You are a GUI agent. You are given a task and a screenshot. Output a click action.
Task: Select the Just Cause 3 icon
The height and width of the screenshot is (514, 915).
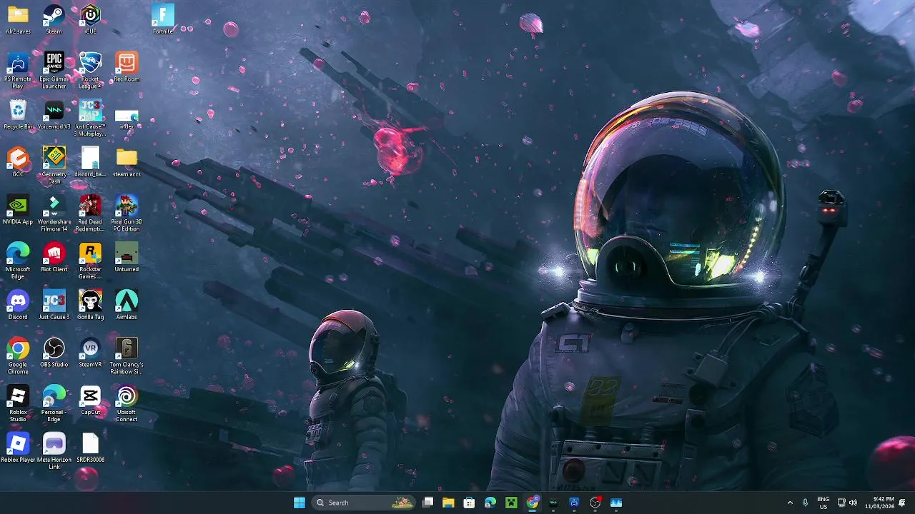pyautogui.click(x=54, y=305)
